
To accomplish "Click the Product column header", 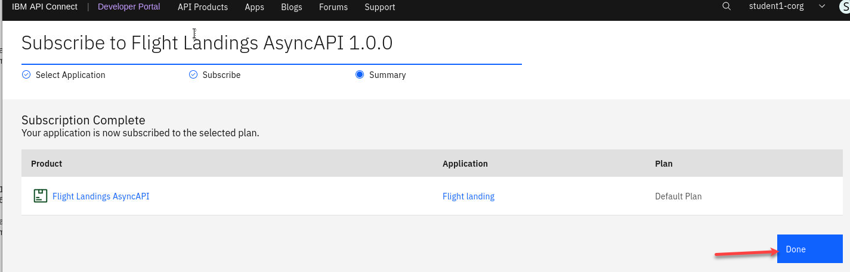I will coord(47,164).
